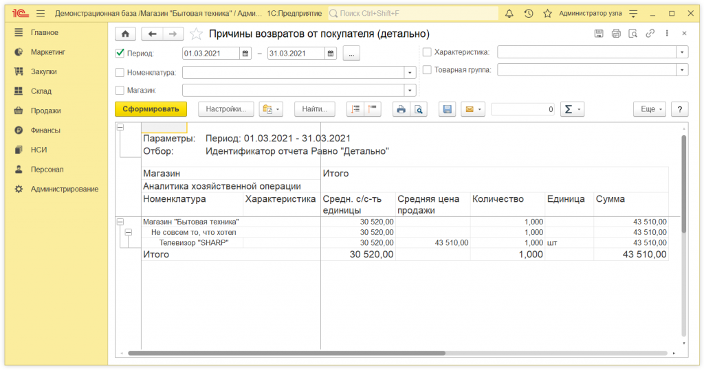Click the copy link chain icon

(650, 34)
